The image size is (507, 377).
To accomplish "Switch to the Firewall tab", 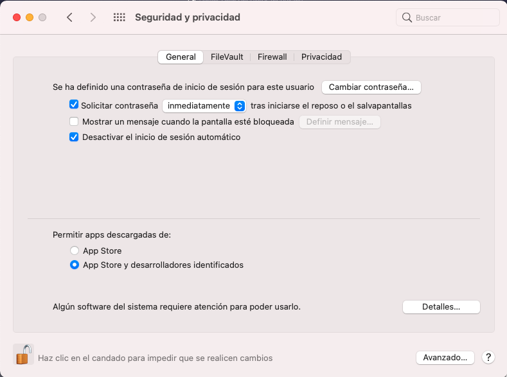I will click(x=272, y=57).
